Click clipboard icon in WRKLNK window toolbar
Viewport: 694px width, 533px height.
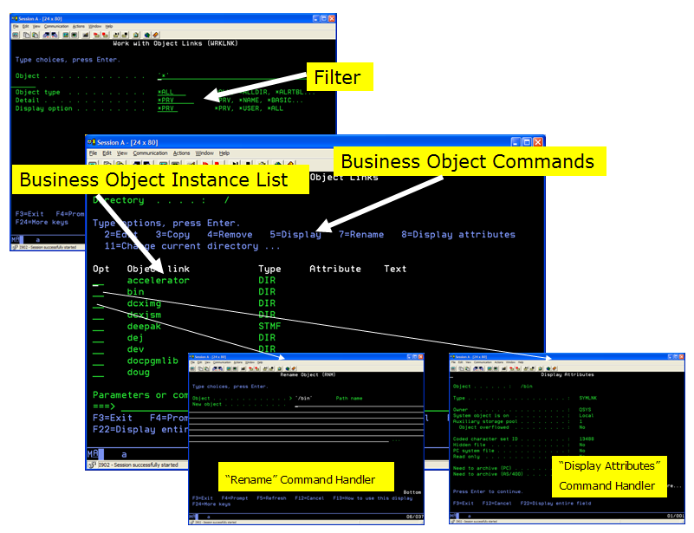click(135, 35)
